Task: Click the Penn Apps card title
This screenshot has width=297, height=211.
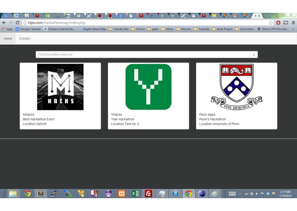Action: point(207,114)
